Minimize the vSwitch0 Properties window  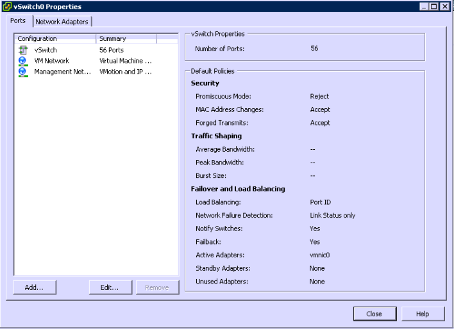pyautogui.click(x=425, y=6)
